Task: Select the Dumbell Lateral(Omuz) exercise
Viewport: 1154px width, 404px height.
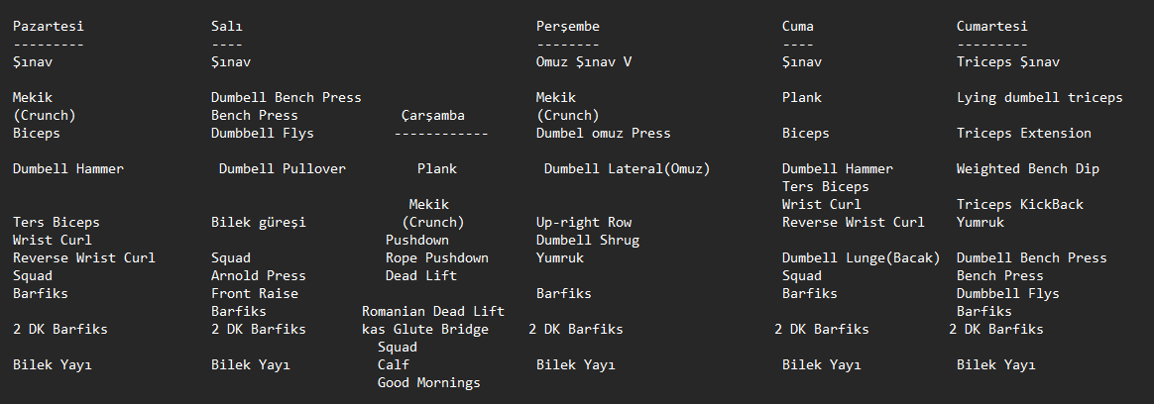Action: (628, 169)
